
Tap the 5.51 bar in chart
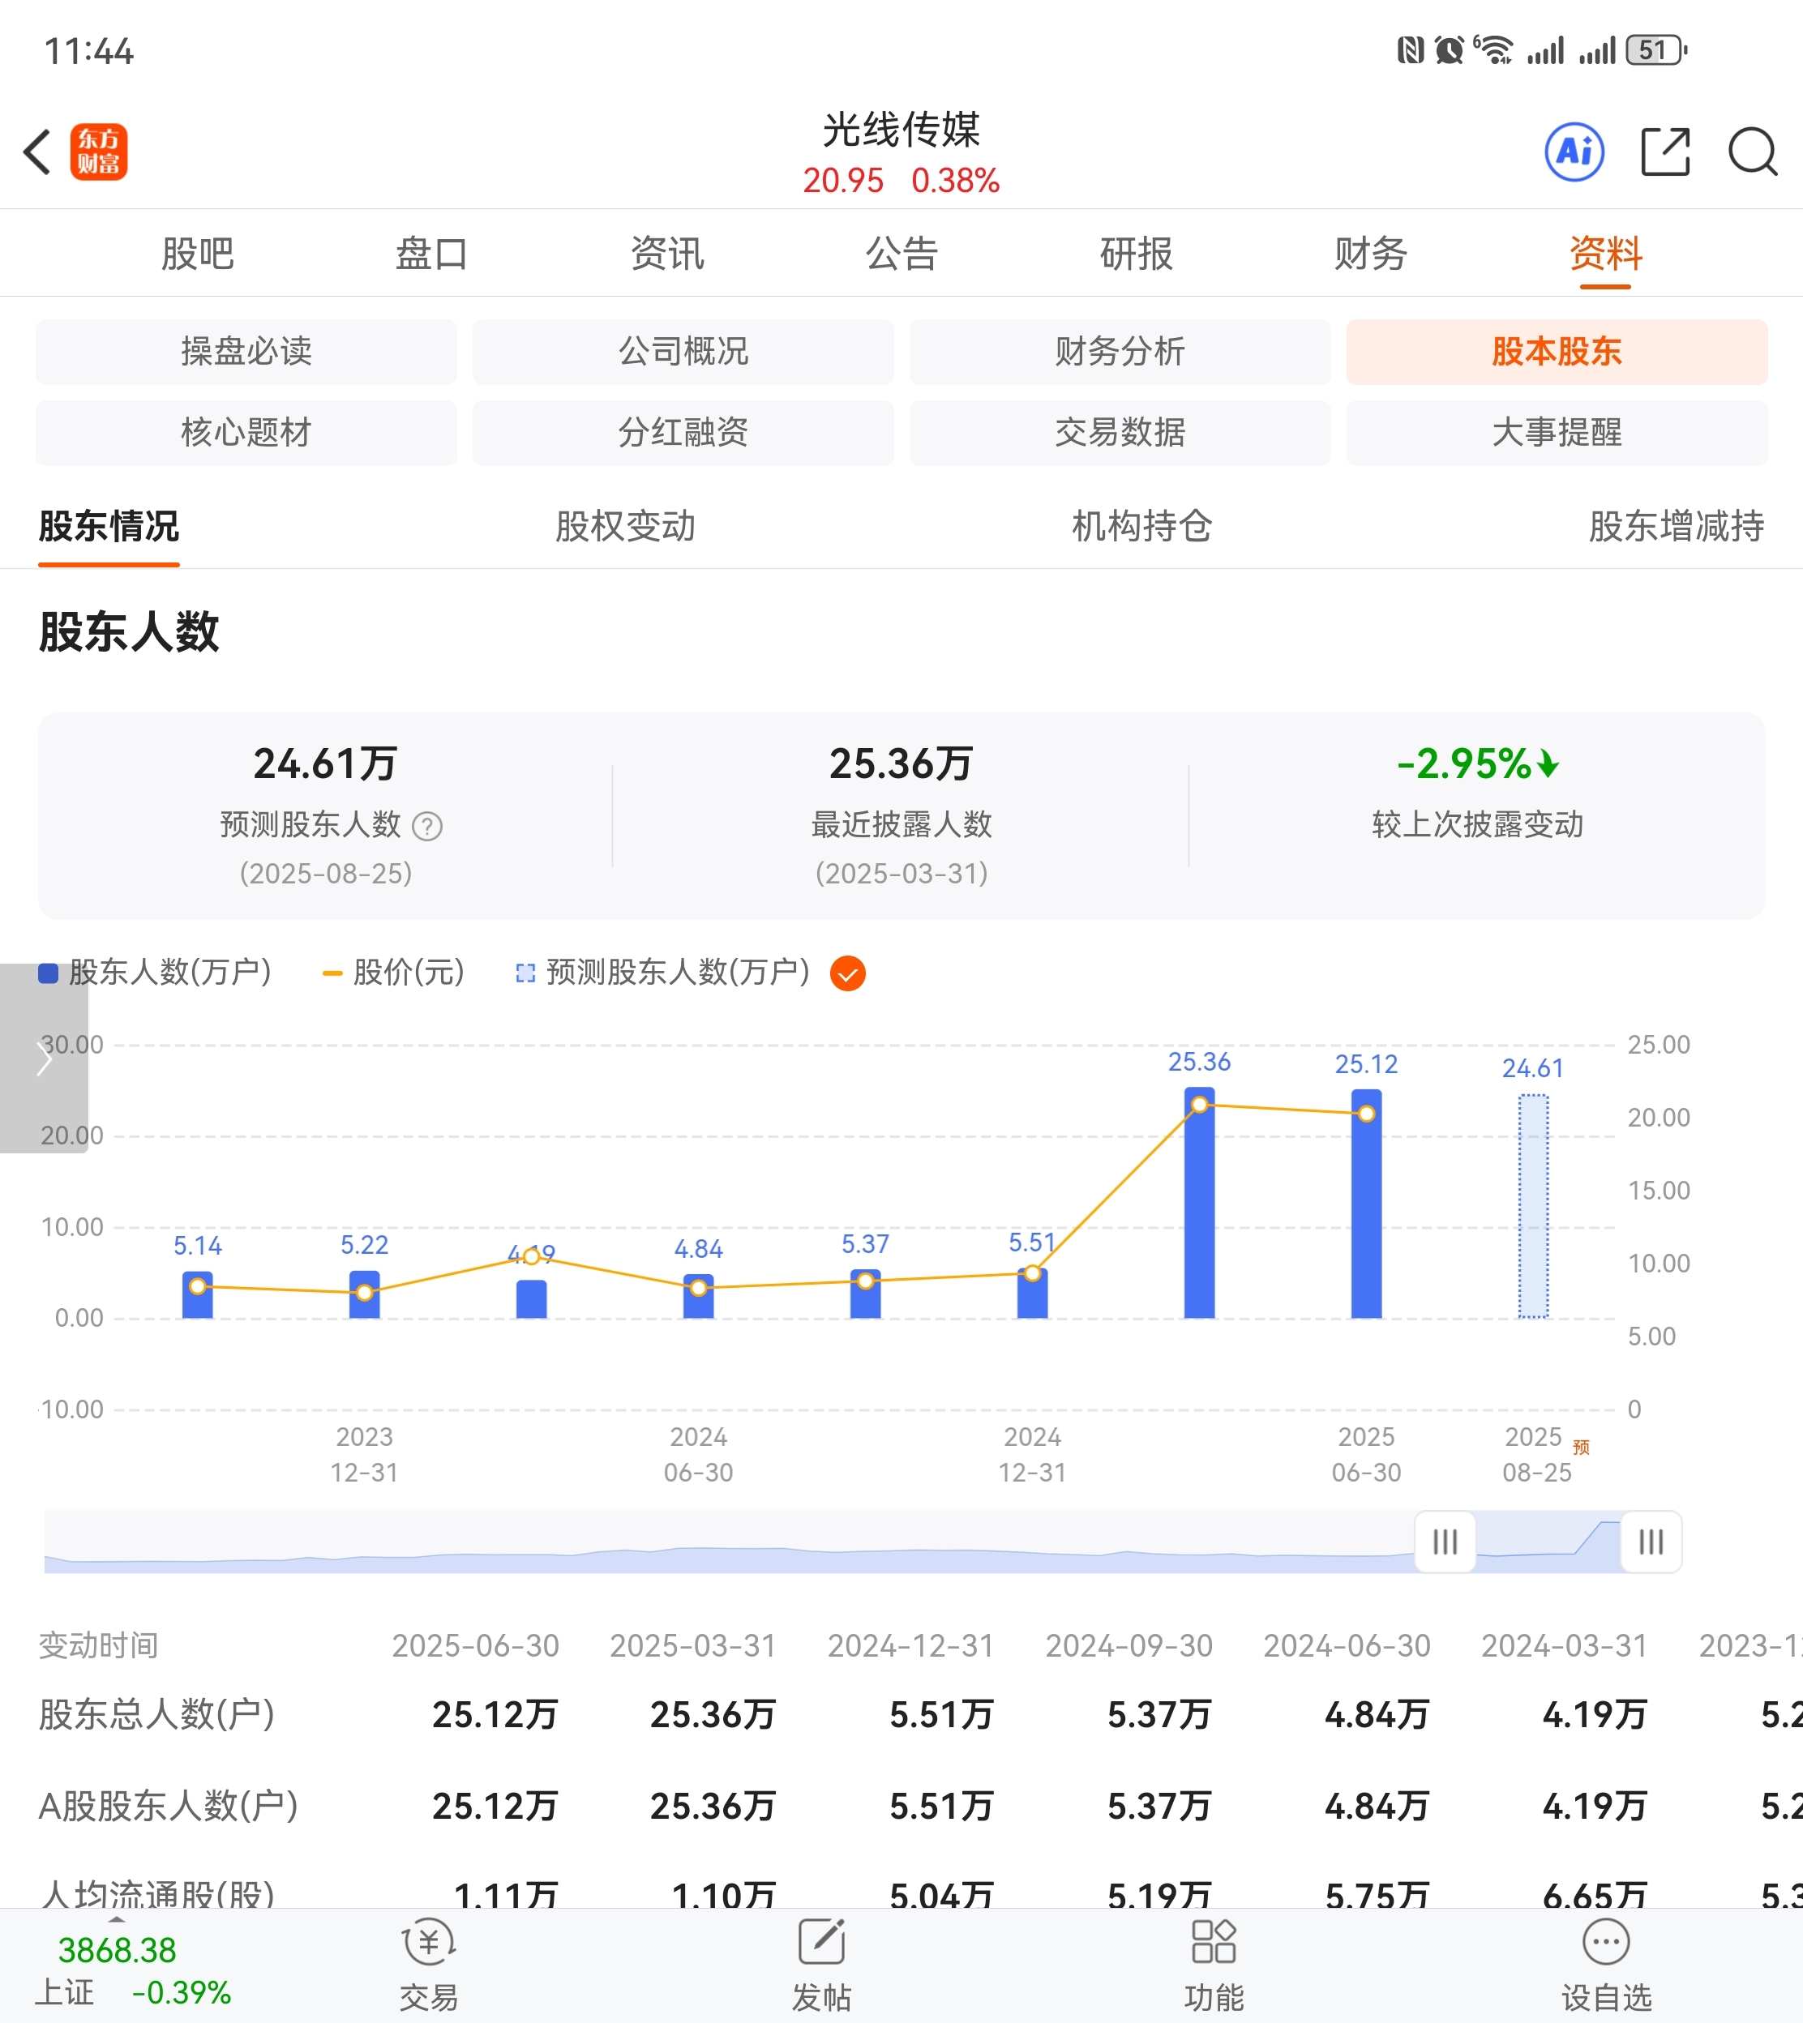(1032, 1294)
